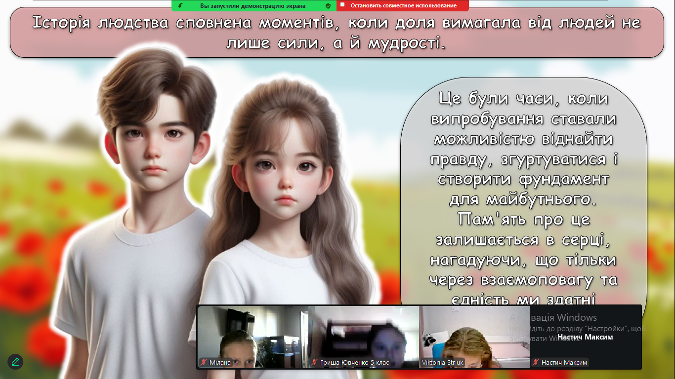The image size is (675, 379).
Task: Click the 'Гриша Ювченко 5 клас' name label
Action: click(x=354, y=363)
